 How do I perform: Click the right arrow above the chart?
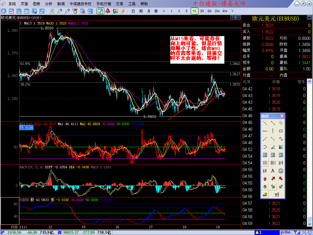coord(238,17)
